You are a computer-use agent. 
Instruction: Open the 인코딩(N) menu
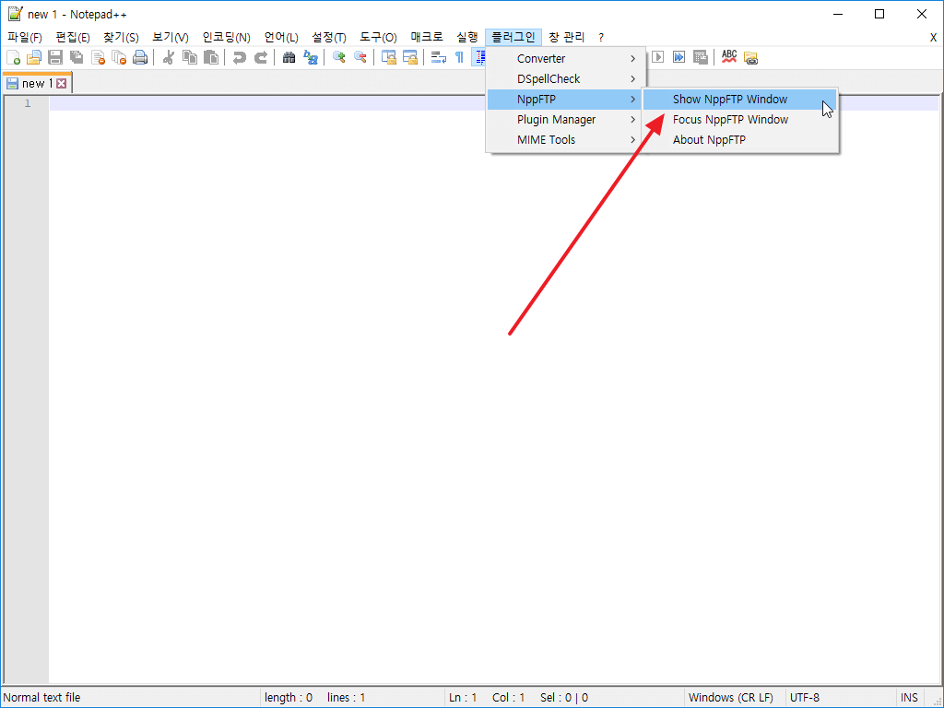click(227, 37)
